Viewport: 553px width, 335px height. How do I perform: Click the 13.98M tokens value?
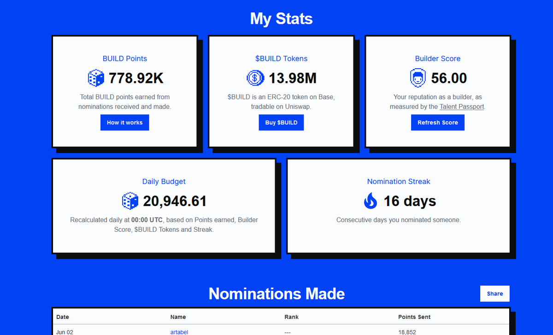[293, 78]
